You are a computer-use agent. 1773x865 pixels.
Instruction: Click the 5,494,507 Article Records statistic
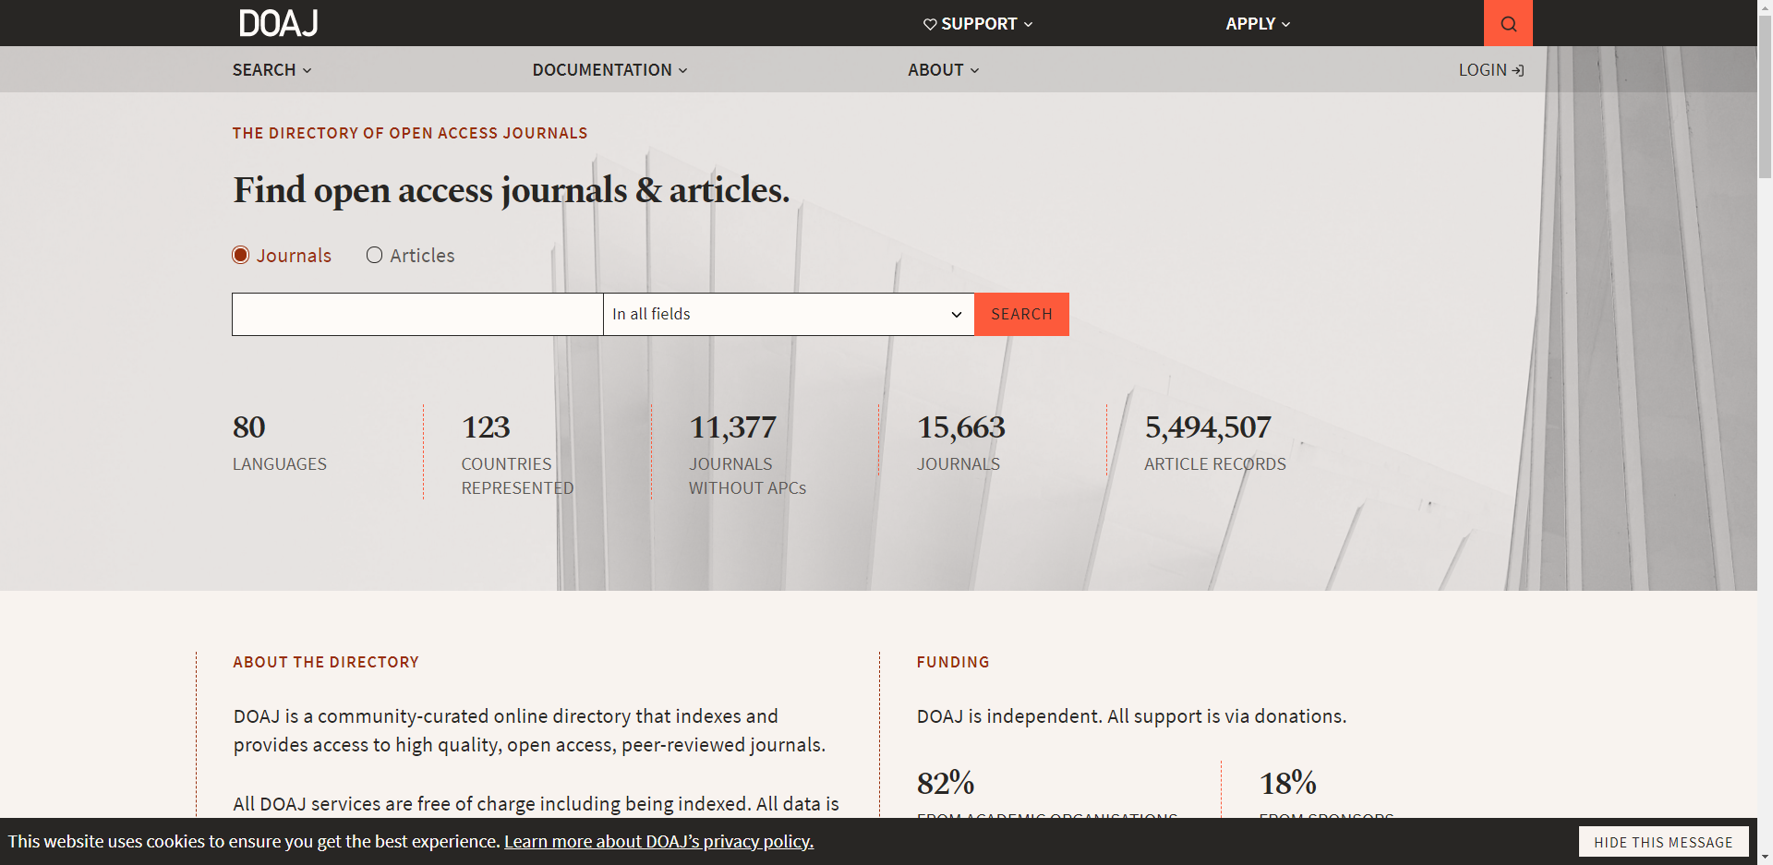(x=1215, y=443)
